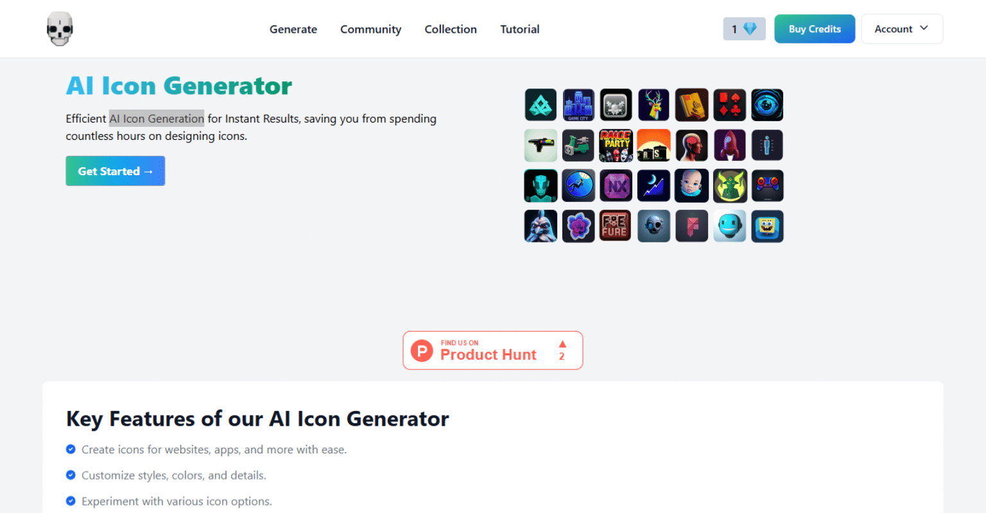Select the purple NX gem icon

click(x=616, y=186)
